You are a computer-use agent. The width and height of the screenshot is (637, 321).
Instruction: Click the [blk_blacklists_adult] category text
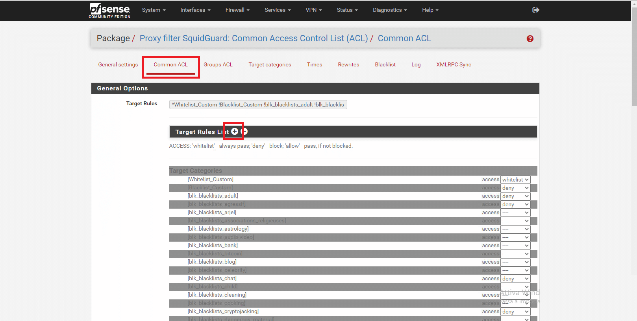click(x=213, y=196)
